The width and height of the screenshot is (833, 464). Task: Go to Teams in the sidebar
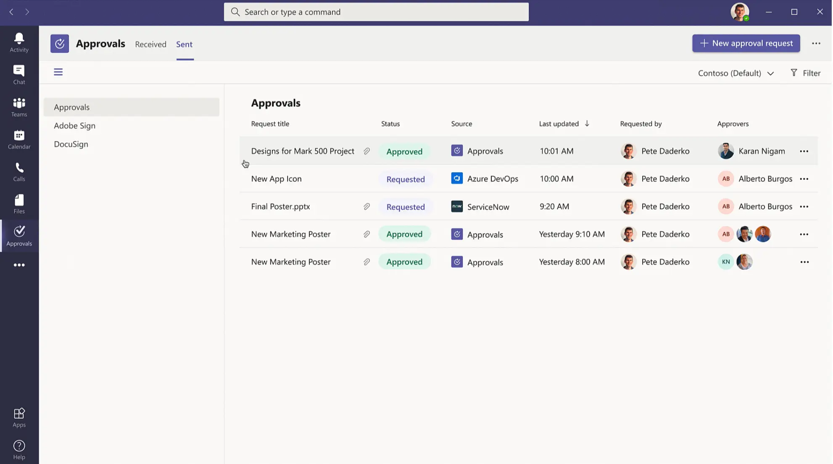click(x=19, y=107)
